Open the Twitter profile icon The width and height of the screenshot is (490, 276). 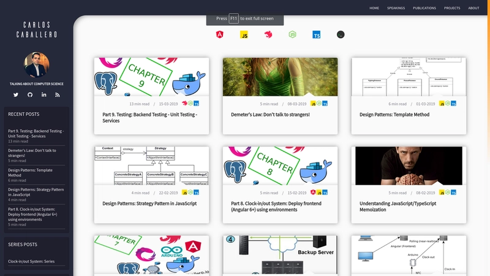pos(16,94)
